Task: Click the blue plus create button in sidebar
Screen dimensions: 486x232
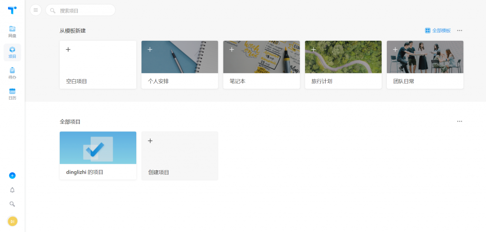Action: 12,176
